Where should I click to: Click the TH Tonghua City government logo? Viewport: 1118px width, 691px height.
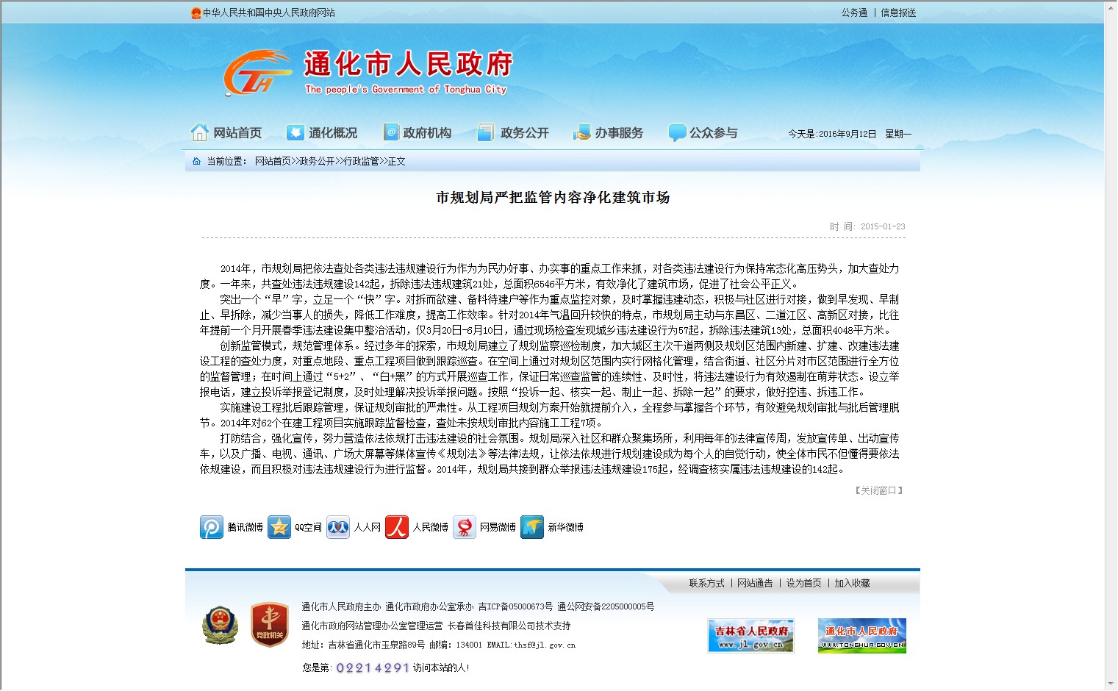257,73
